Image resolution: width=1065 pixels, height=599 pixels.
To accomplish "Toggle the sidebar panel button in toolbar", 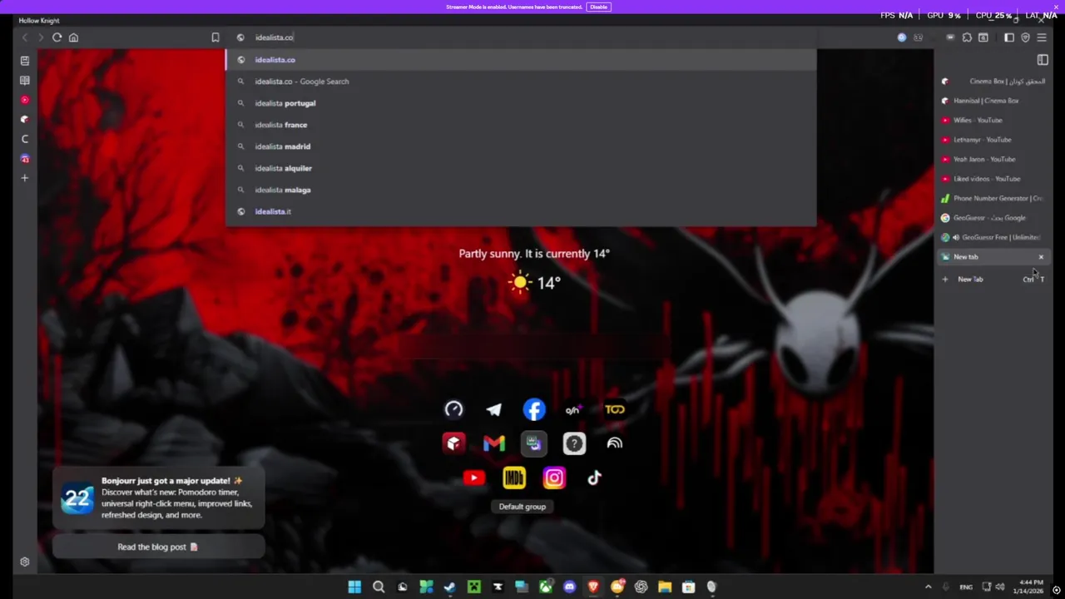I will (1009, 37).
